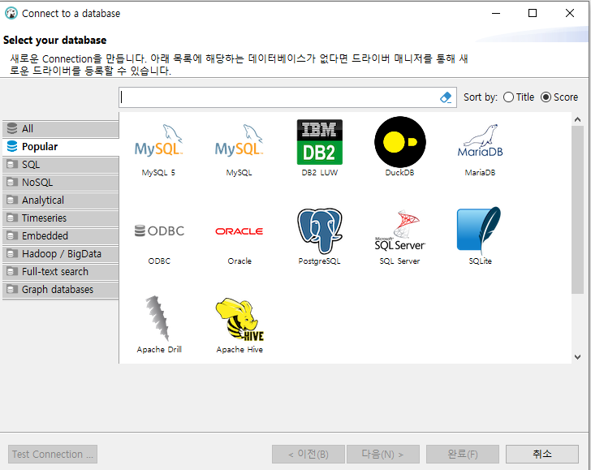Select the Microsoft SQL Server icon
The height and width of the screenshot is (470, 591).
[400, 231]
